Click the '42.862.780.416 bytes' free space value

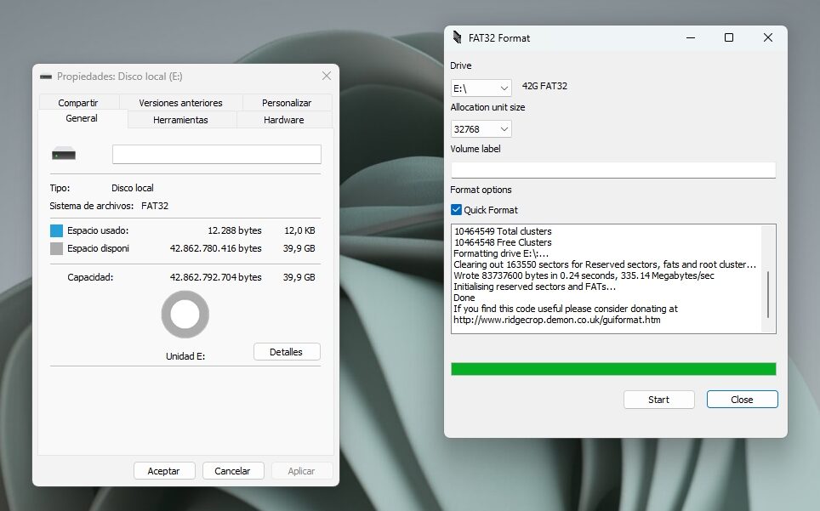point(215,248)
